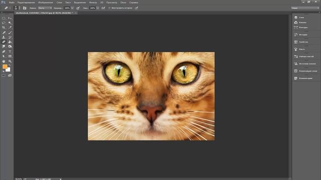The width and height of the screenshot is (321, 180).
Task: Open the Справка menu
Action: tap(133, 2)
